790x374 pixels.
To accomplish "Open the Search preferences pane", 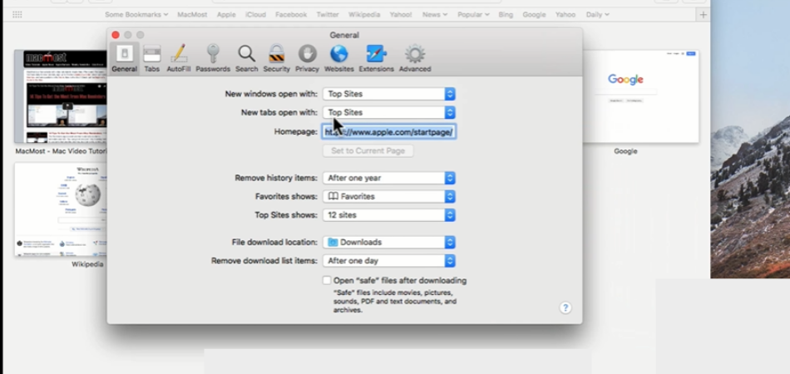I will click(246, 58).
